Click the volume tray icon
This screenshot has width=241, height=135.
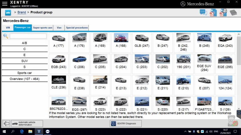(211, 132)
